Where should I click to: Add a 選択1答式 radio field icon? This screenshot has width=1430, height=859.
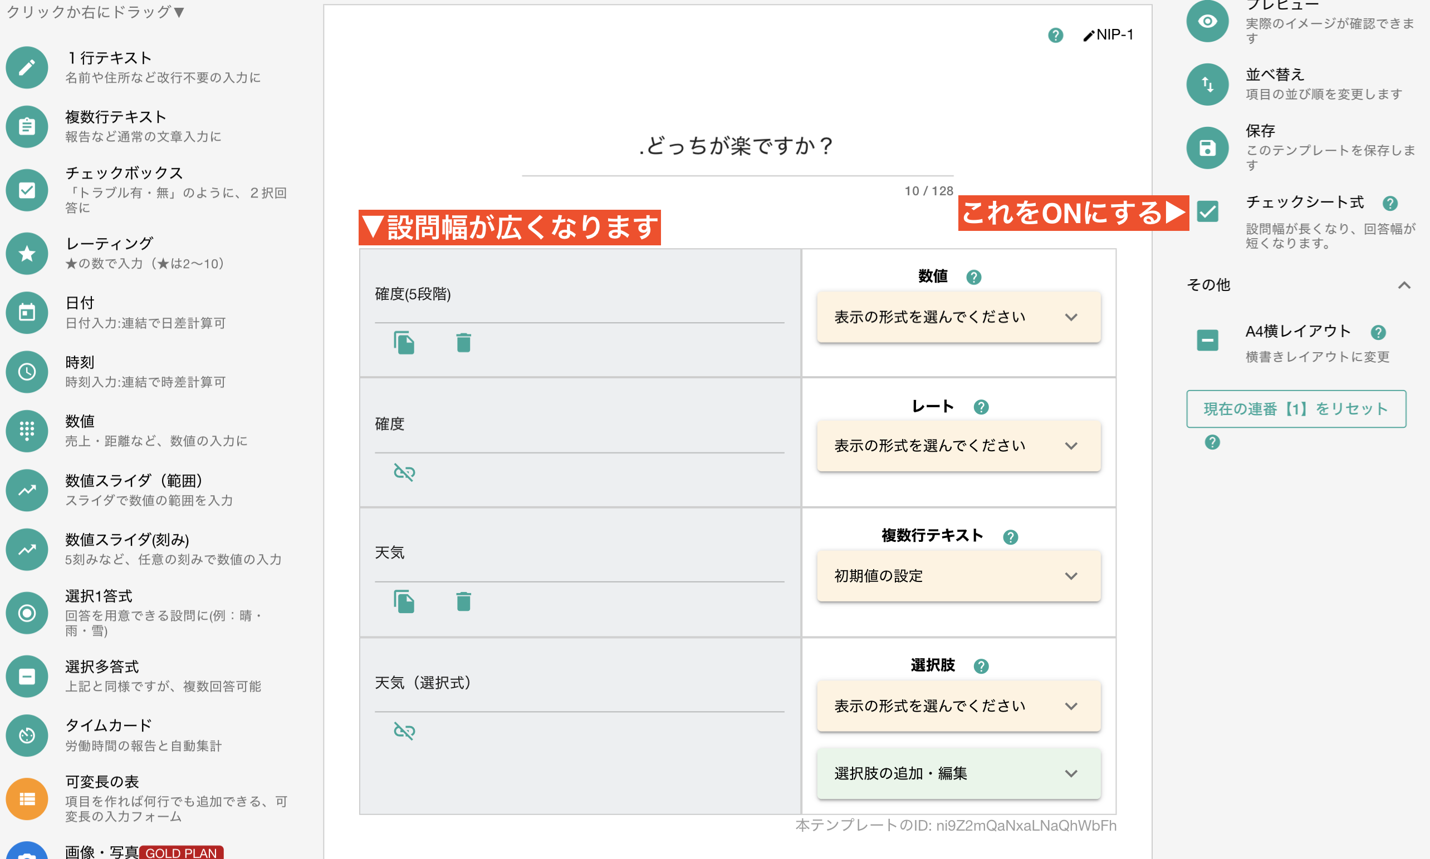pyautogui.click(x=27, y=613)
